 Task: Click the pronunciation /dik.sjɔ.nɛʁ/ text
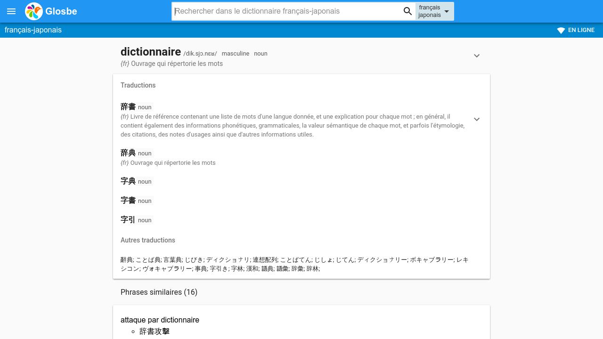[x=200, y=54]
